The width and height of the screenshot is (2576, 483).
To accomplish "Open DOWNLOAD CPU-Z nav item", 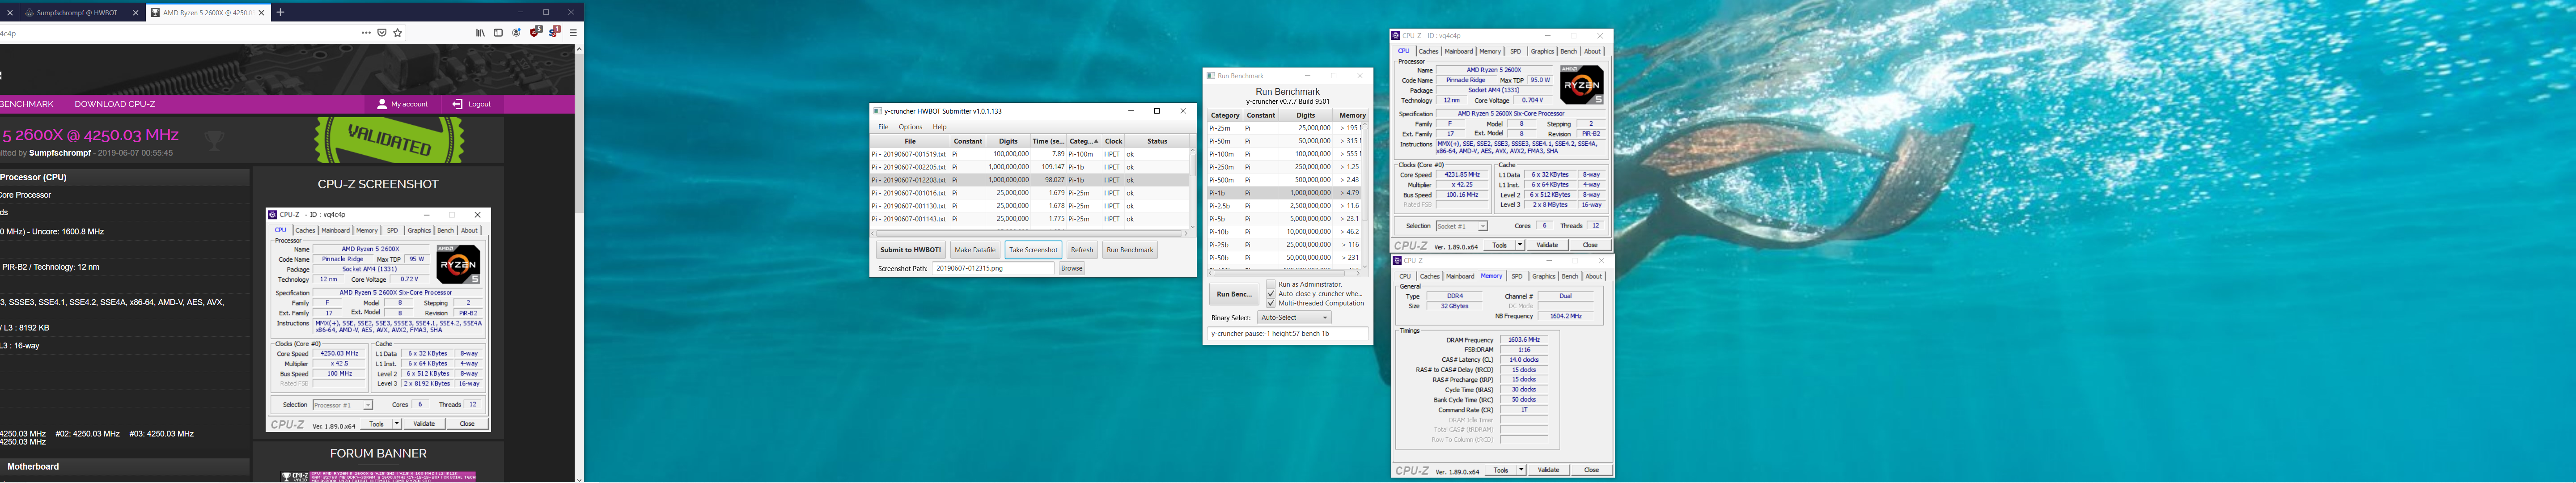I will pos(115,104).
